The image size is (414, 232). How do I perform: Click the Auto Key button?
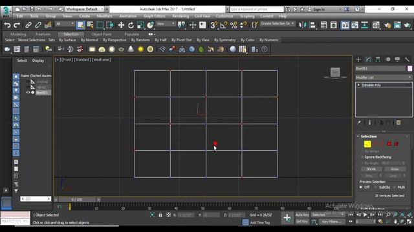tap(302, 215)
